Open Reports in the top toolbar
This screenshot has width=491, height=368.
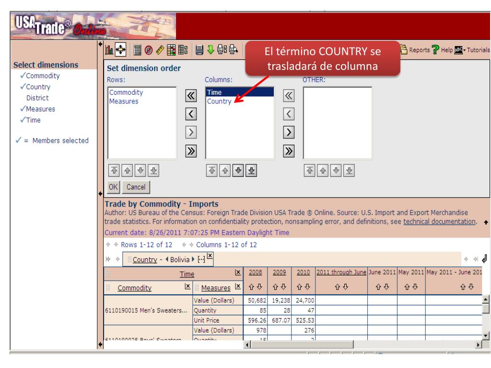pyautogui.click(x=415, y=50)
